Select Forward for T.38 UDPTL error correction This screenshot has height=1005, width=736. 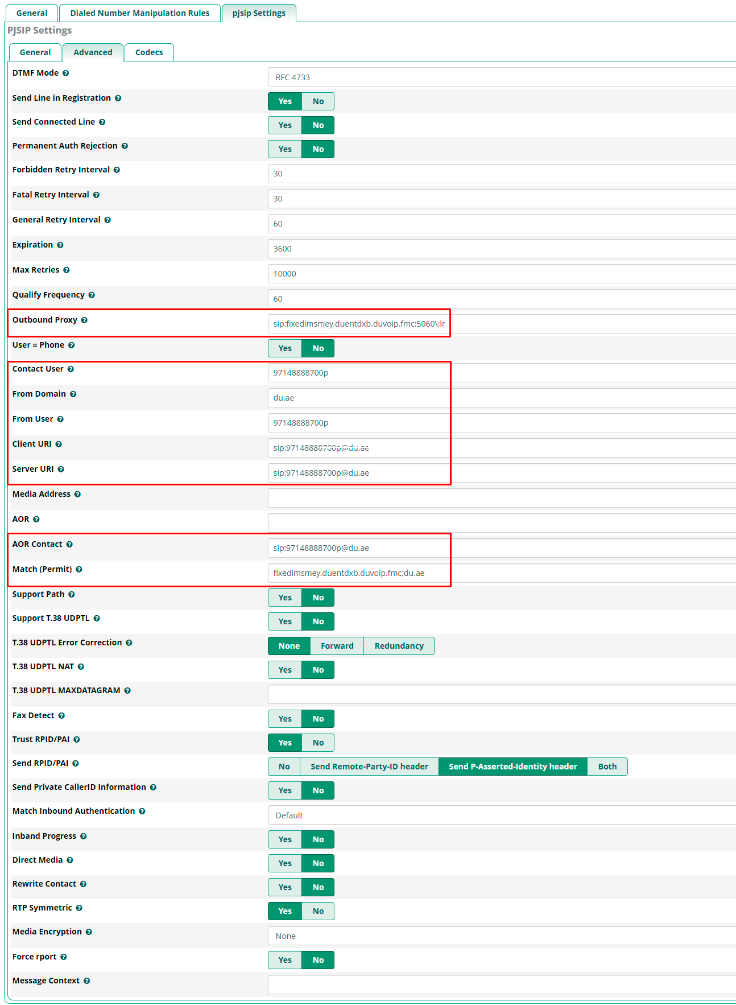coord(337,646)
